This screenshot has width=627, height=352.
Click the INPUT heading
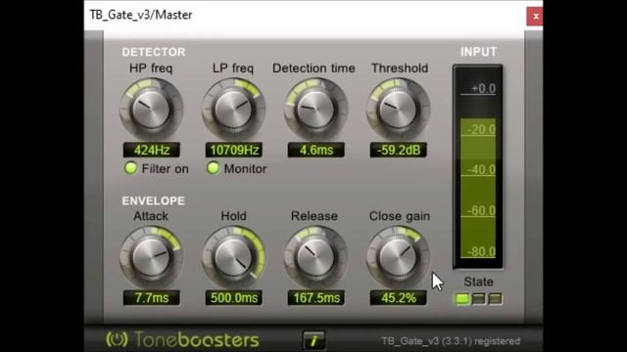pyautogui.click(x=479, y=52)
